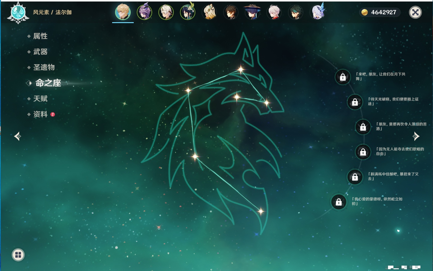Open the grid menu icon at bottom-left
This screenshot has width=433, height=271.
pos(18,255)
